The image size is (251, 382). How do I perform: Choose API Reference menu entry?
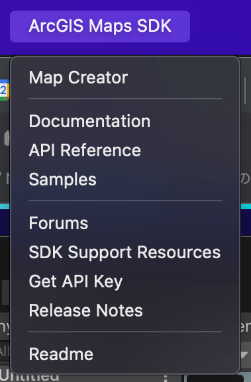125,150
